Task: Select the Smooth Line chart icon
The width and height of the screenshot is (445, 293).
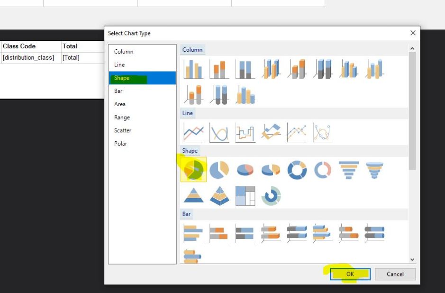Action: tap(219, 132)
